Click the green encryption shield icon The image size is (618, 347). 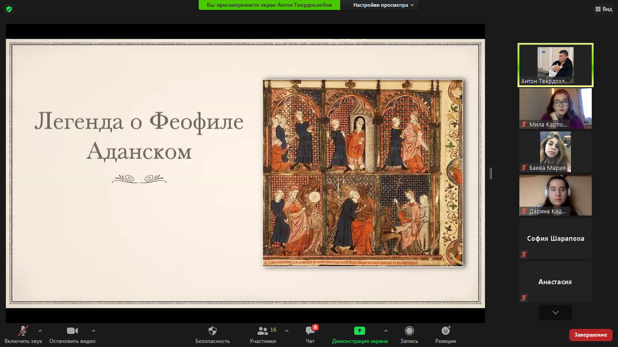tap(9, 9)
